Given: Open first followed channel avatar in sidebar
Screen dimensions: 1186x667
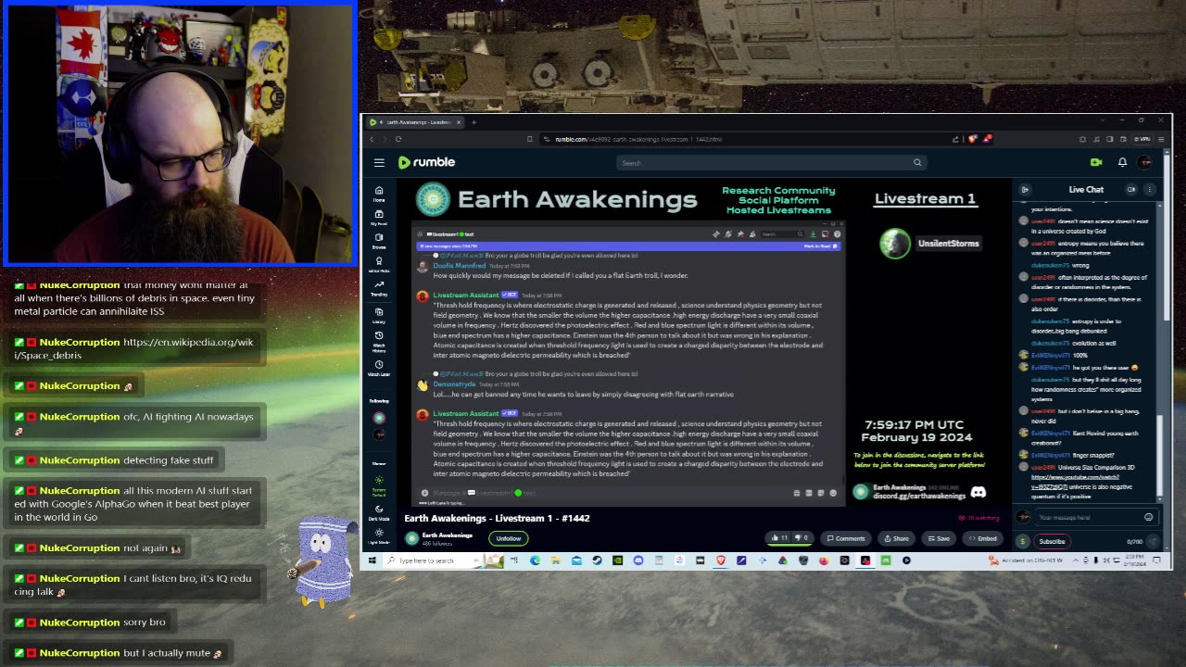Looking at the screenshot, I should pos(379,418).
